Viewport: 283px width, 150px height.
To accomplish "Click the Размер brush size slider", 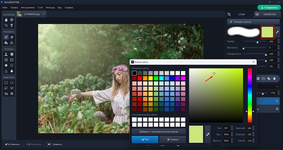I will [257, 42].
